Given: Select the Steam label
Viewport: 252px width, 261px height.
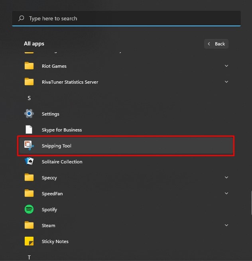Looking at the screenshot, I should coord(48,226).
